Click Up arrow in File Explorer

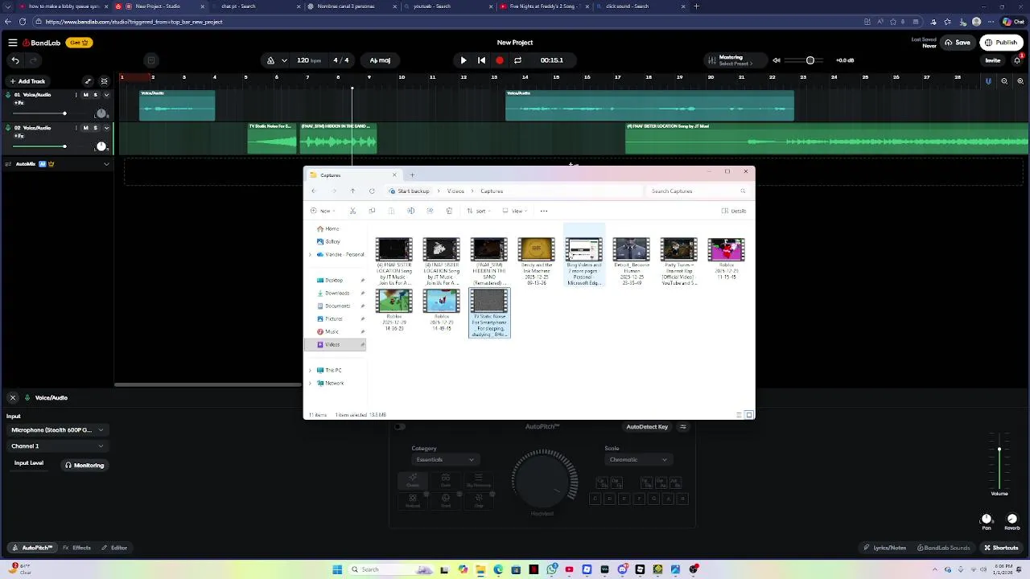[x=352, y=191]
